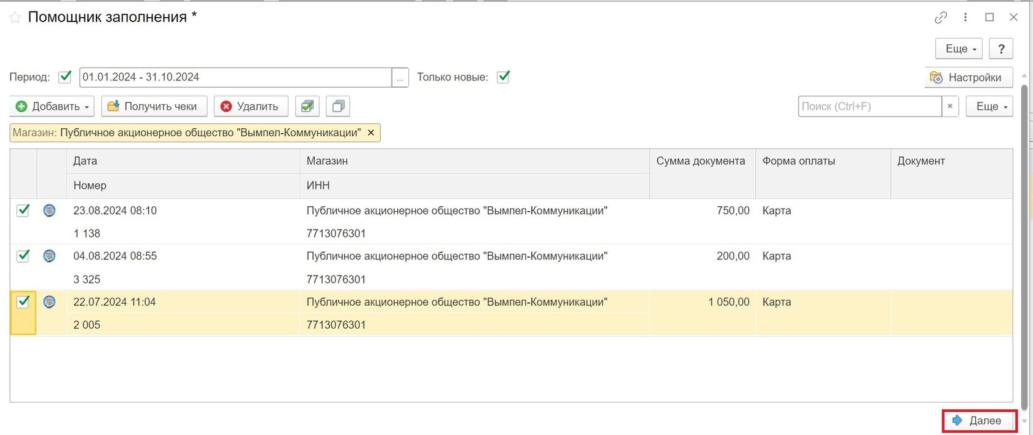
Task: Clear the search field with the x button
Action: pyautogui.click(x=950, y=107)
